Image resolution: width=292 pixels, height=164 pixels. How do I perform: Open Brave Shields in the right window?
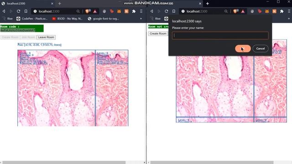pyautogui.click(x=235, y=11)
